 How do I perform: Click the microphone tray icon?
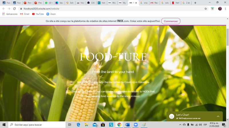click(188, 125)
